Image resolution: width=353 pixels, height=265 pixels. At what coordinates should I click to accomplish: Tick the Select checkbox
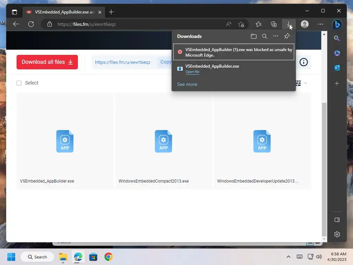tap(19, 83)
